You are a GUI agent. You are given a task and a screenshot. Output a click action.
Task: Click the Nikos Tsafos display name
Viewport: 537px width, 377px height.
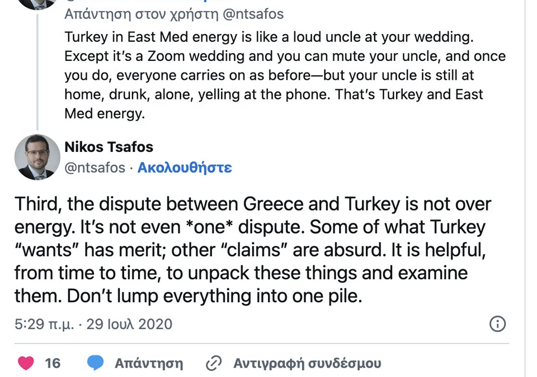pos(109,147)
